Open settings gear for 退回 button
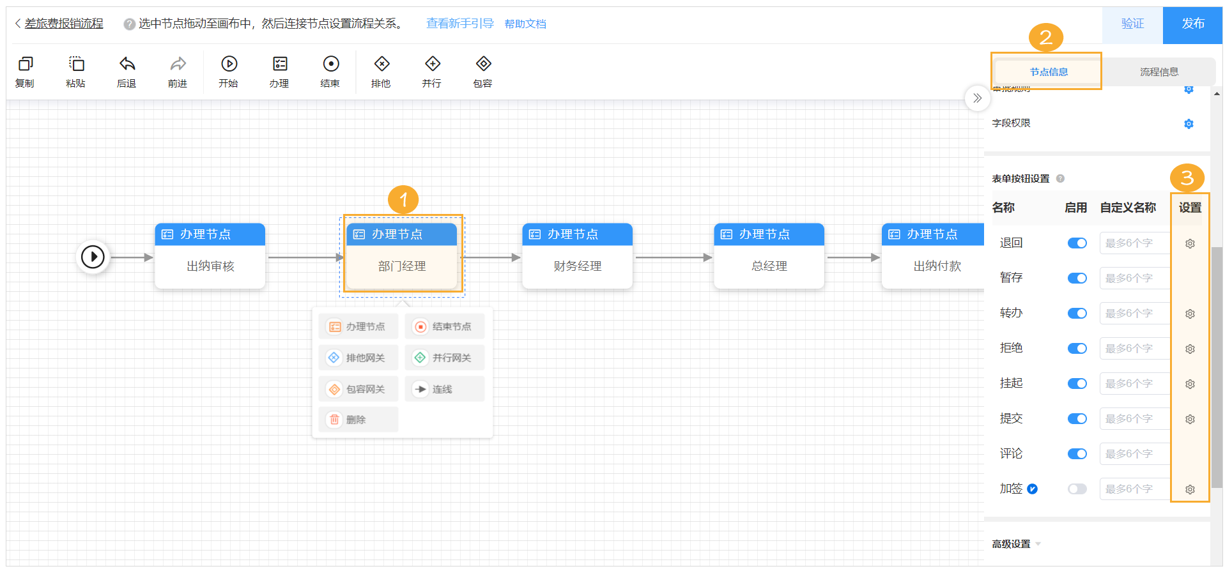Image resolution: width=1232 pixels, height=578 pixels. pyautogui.click(x=1190, y=243)
